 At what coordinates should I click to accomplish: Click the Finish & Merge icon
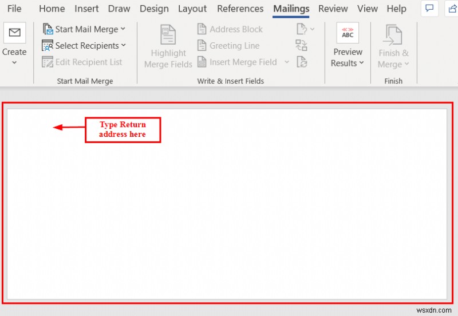pyautogui.click(x=393, y=35)
